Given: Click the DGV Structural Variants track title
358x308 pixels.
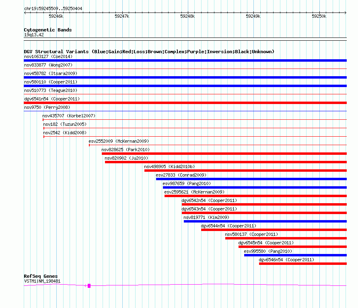Looking at the screenshot, I should (149, 52).
